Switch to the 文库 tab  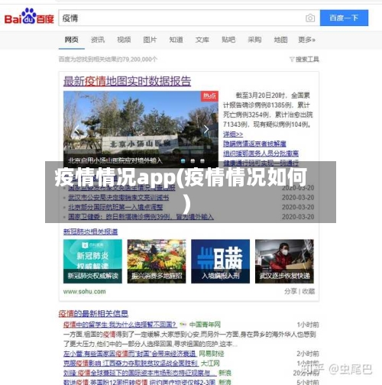(x=202, y=40)
